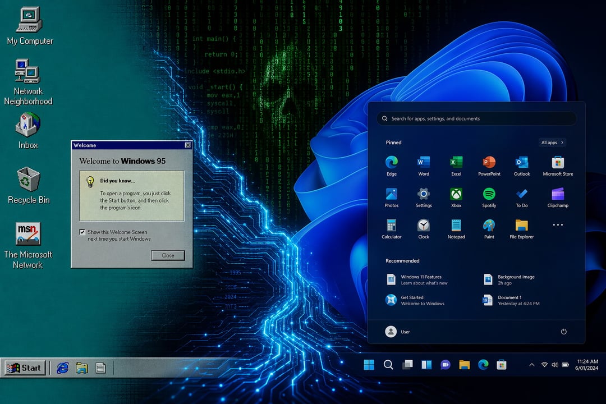Click the User account profile
Image resolution: width=606 pixels, height=404 pixels.
point(398,332)
